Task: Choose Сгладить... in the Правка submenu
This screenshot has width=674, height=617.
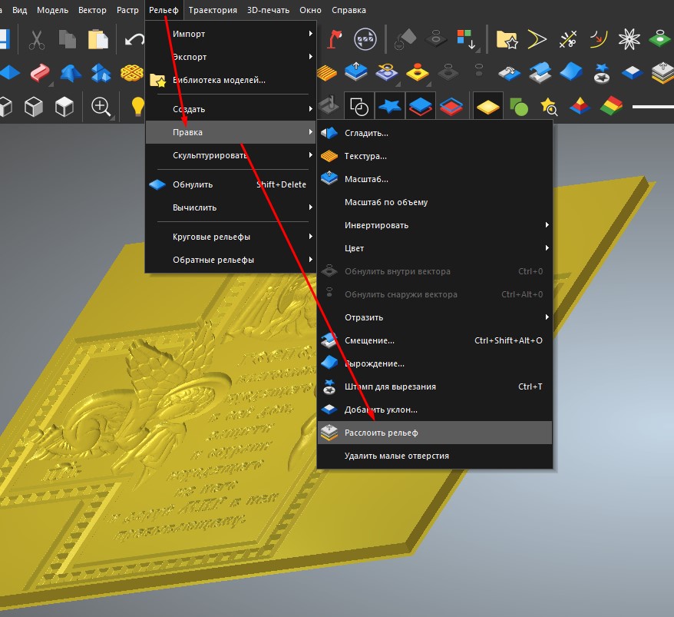Action: point(366,133)
